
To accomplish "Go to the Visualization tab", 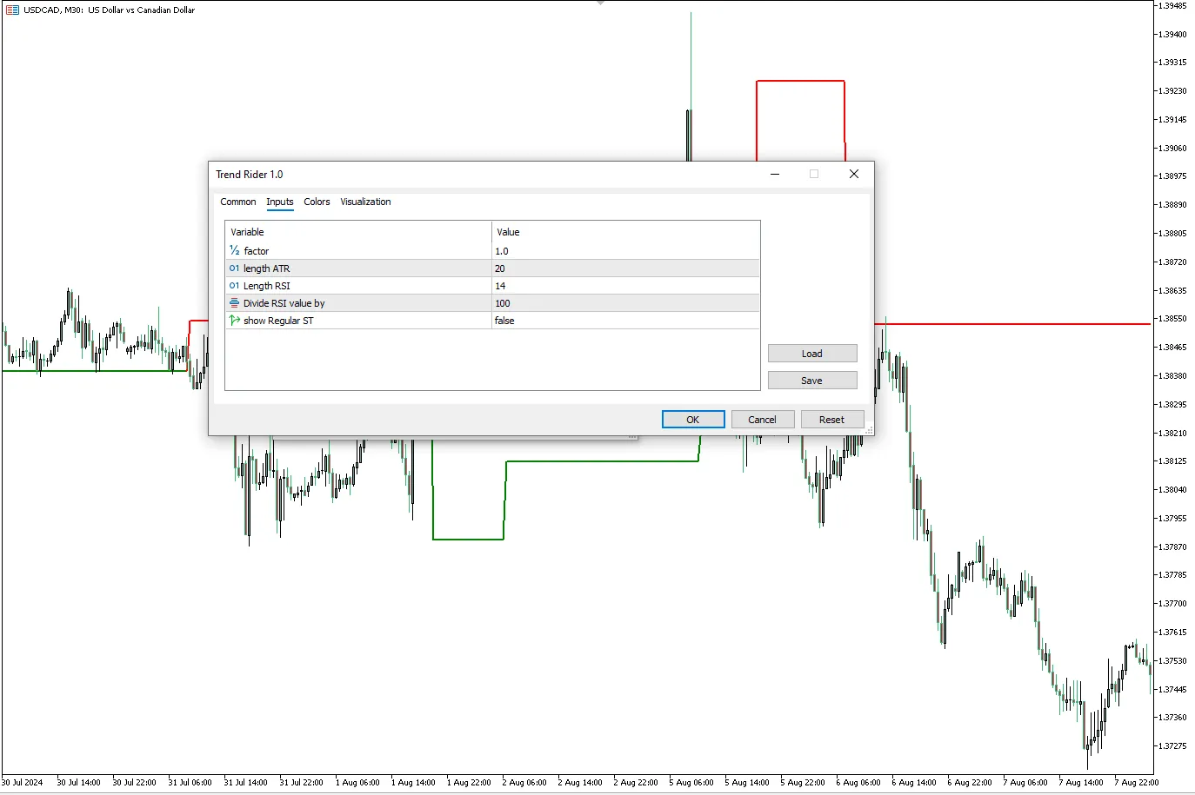I will pyautogui.click(x=365, y=202).
